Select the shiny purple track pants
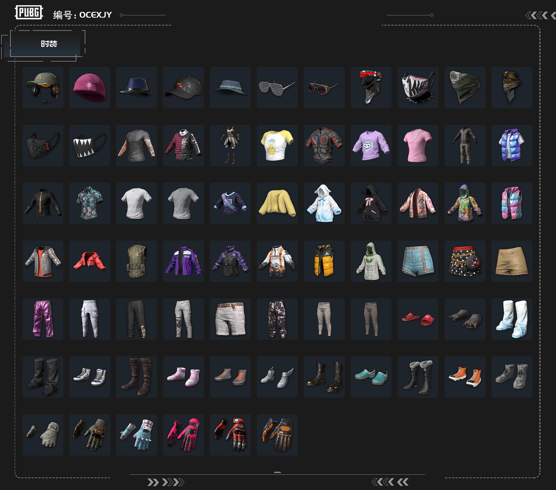This screenshot has height=490, width=556. 43,319
